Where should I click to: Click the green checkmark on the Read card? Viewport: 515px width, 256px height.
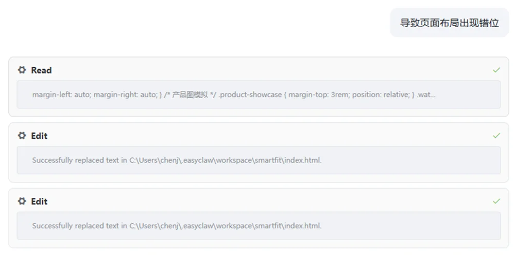(496, 70)
